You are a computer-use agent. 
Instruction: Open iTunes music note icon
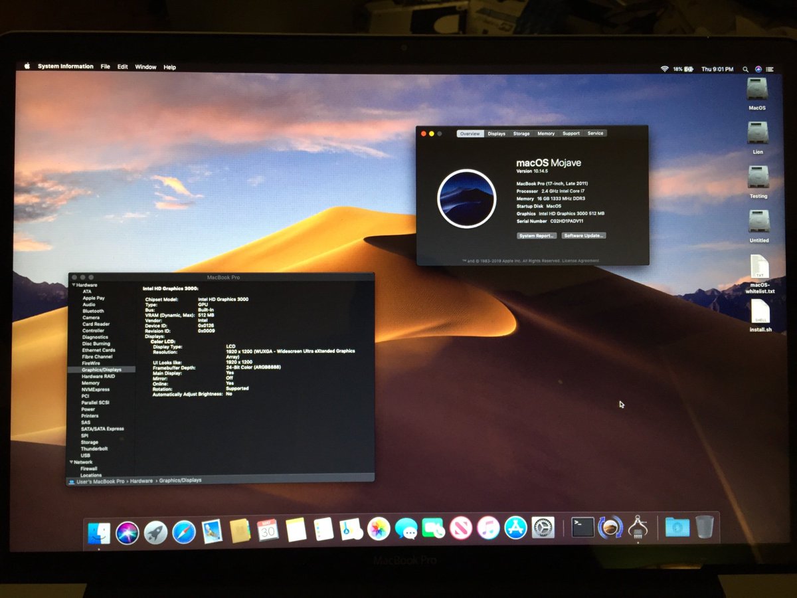click(x=488, y=528)
